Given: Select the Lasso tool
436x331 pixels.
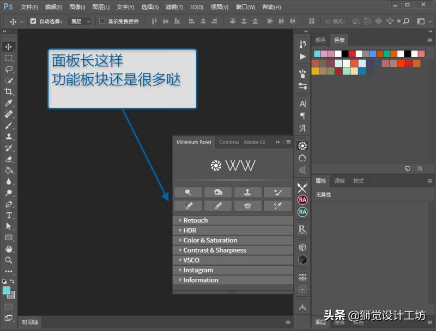Looking at the screenshot, I should pos(9,70).
